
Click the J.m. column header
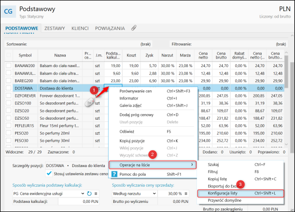point(99,56)
